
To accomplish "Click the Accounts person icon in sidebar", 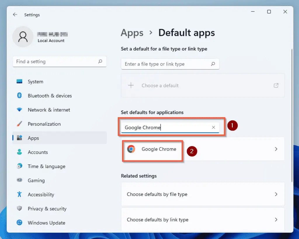I will tap(19, 152).
